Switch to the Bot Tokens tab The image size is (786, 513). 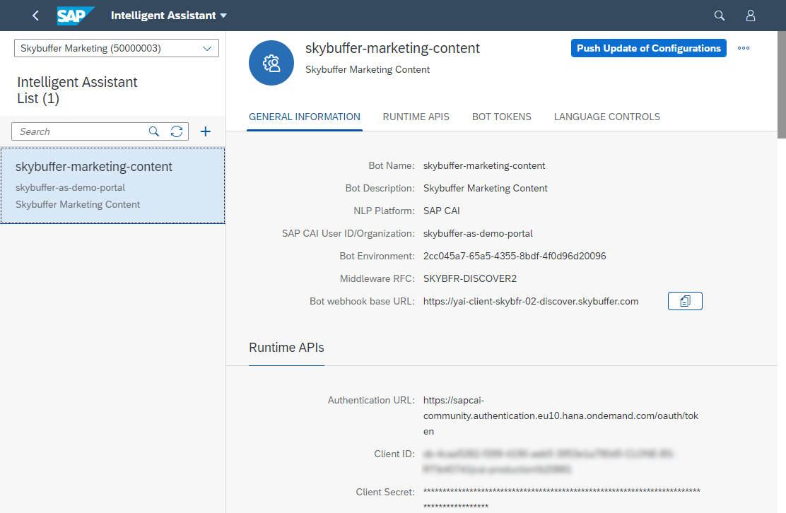[x=501, y=117]
